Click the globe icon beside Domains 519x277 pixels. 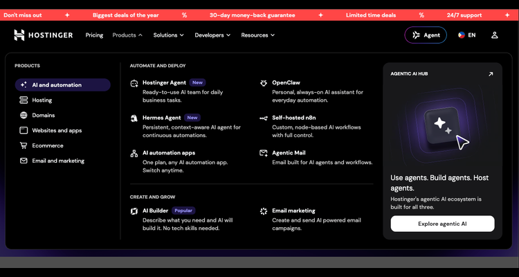pyautogui.click(x=24, y=116)
